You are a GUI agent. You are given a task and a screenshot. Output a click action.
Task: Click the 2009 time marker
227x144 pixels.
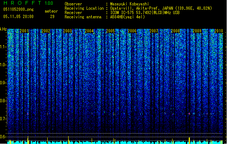click(x=197, y=31)
